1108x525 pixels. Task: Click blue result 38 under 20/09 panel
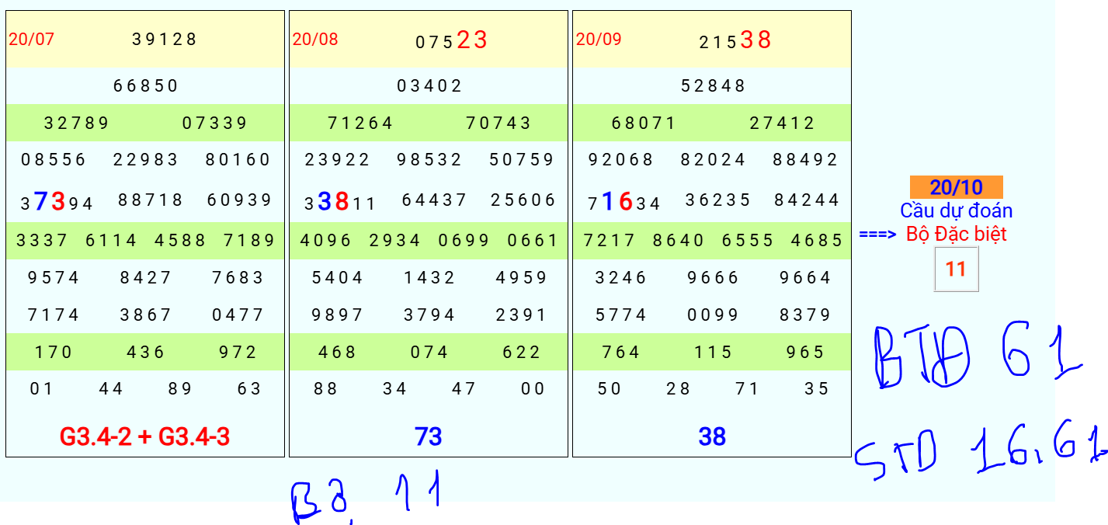pos(712,437)
